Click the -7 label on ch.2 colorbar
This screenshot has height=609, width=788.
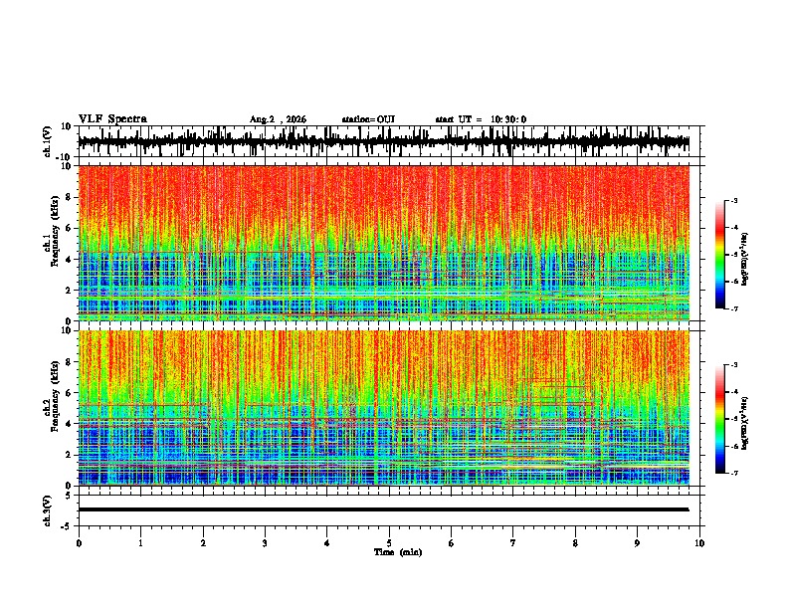tap(733, 473)
